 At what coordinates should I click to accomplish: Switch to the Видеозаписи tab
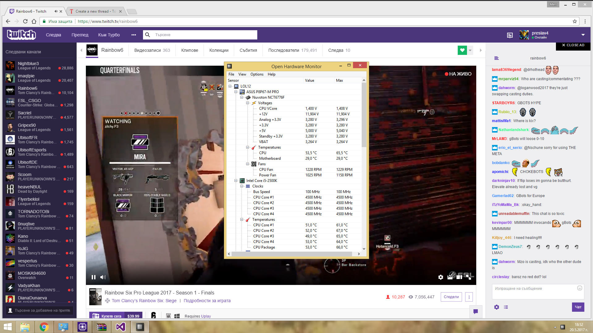coord(152,50)
